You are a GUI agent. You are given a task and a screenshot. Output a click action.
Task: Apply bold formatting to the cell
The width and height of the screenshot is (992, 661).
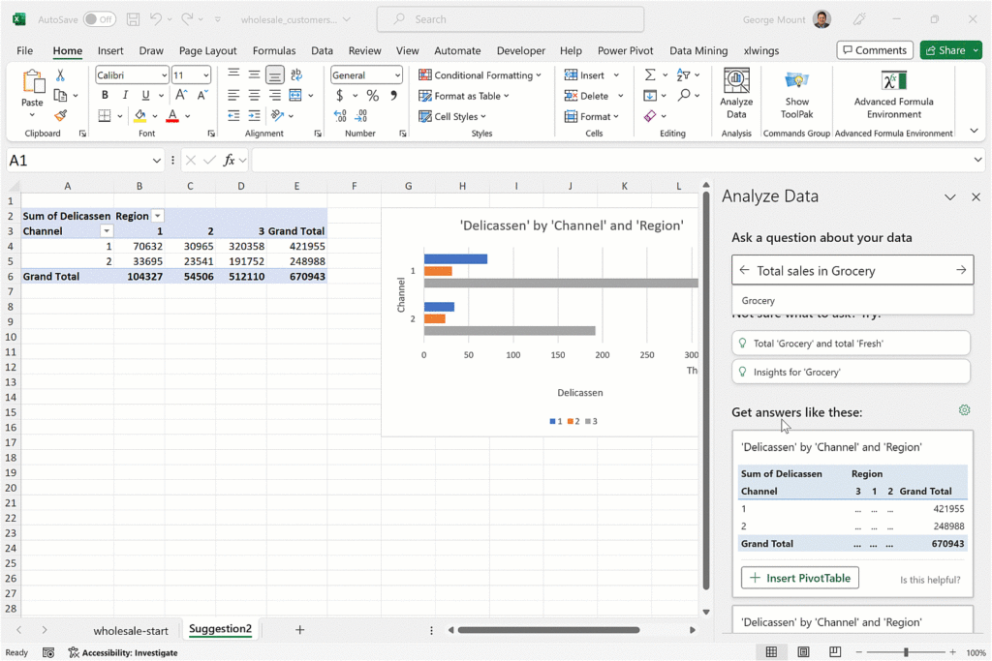point(105,96)
